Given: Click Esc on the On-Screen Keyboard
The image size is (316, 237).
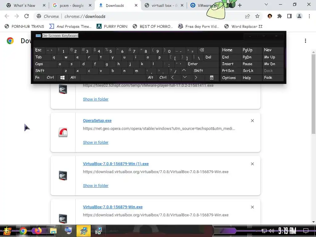Looking at the screenshot, I should (39, 50).
